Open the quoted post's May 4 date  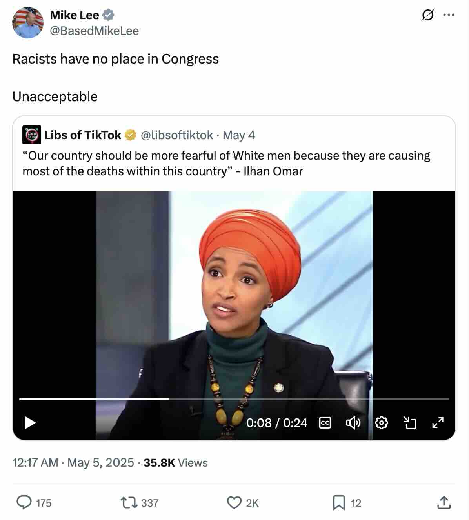(239, 135)
